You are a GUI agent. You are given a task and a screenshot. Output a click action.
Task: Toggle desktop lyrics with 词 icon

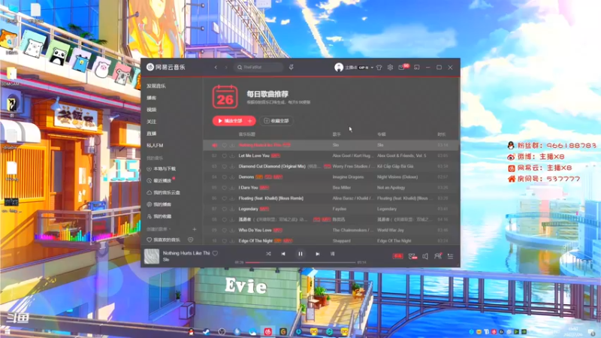332,254
